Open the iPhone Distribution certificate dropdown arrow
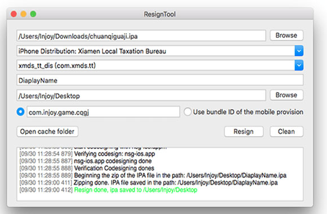 pyautogui.click(x=299, y=51)
